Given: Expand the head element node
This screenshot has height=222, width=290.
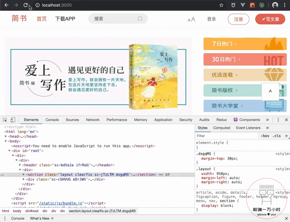Looking at the screenshot, I should [x=6, y=137].
